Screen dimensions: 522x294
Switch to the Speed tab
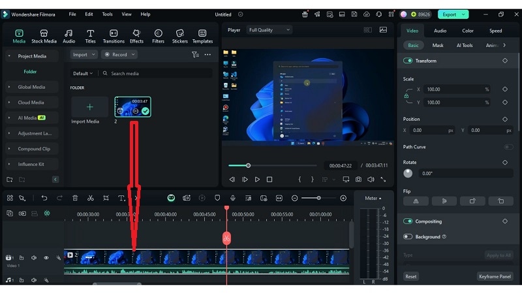click(x=495, y=31)
